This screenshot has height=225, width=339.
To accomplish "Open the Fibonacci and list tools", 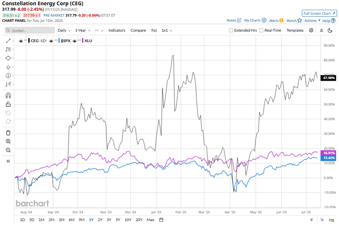I will click(8, 49).
